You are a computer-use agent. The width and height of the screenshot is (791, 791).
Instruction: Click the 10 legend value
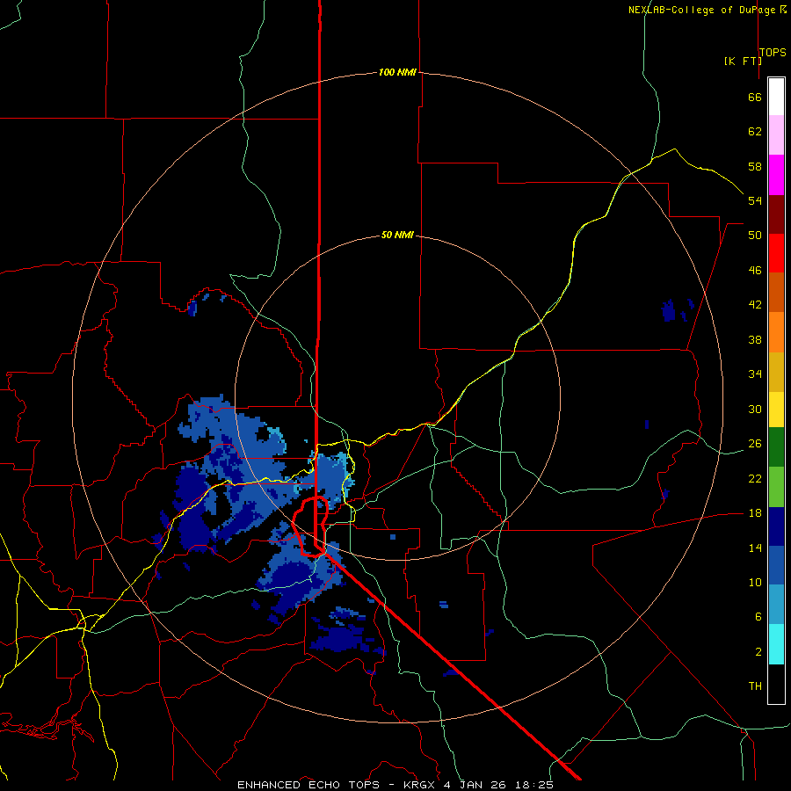coord(755,582)
